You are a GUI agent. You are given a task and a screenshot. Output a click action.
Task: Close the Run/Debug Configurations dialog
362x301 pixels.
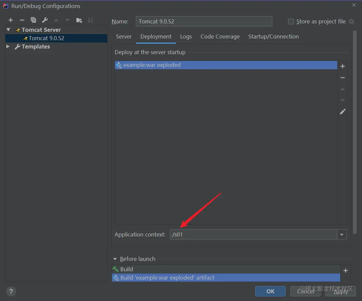click(354, 5)
